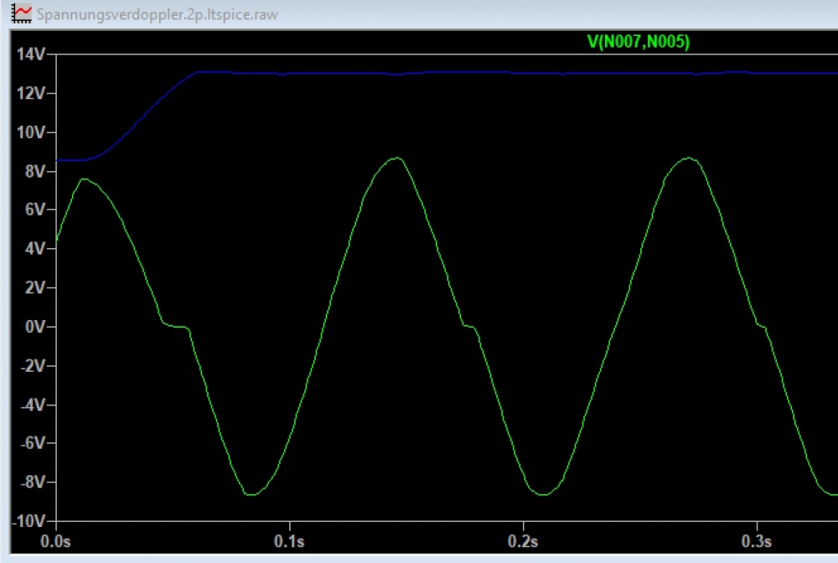Viewport: 838px width, 563px height.
Task: Click the -8V label on vertical axis
Action: (32, 483)
